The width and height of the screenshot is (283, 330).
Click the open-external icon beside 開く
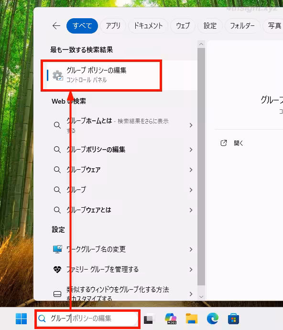(224, 143)
